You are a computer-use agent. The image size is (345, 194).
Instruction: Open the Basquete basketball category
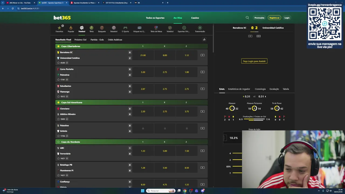(x=102, y=29)
